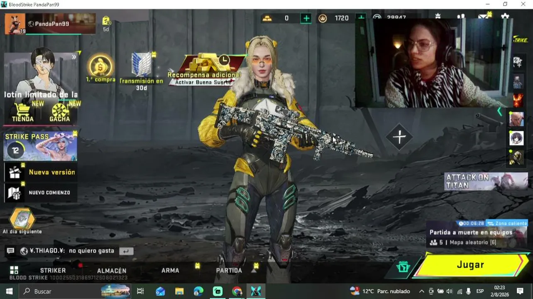Select the anime-style dark-haired friend avatar

pos(516,138)
